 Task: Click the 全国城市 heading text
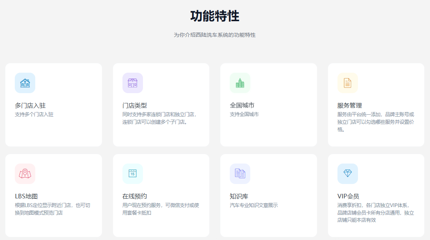[242, 105]
